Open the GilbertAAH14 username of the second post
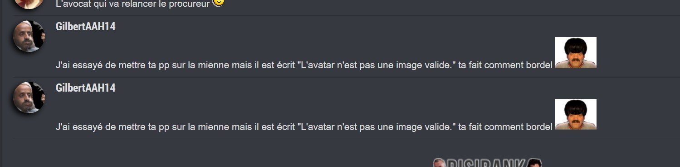Image resolution: width=680 pixels, height=167 pixels. pos(85,88)
